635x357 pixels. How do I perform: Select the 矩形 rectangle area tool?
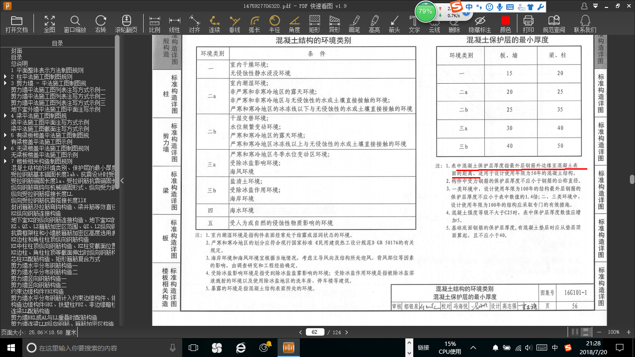point(314,24)
